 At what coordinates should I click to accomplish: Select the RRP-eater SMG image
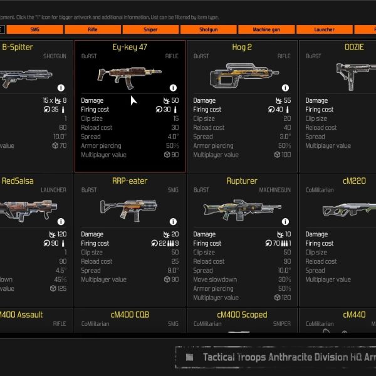(x=128, y=211)
